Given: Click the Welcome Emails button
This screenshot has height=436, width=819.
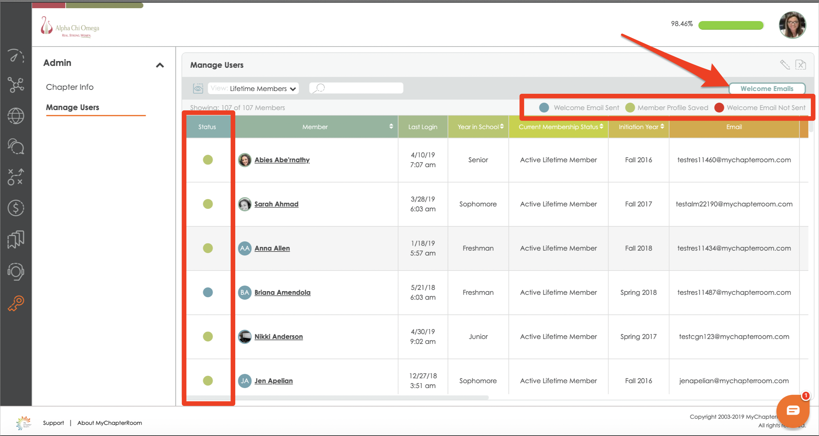Looking at the screenshot, I should pyautogui.click(x=766, y=89).
